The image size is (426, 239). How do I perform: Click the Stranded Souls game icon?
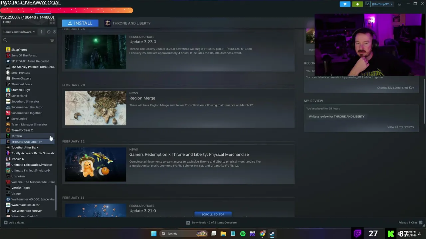click(x=8, y=84)
